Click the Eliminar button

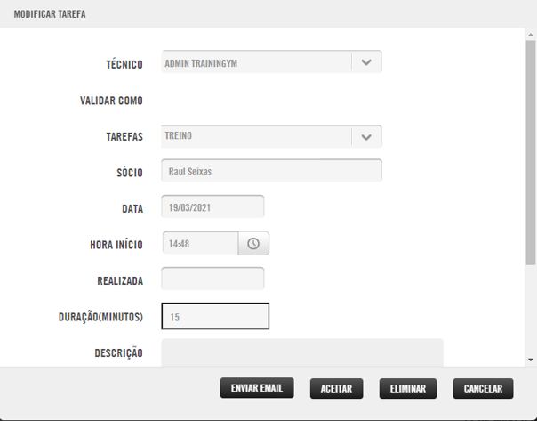click(408, 388)
